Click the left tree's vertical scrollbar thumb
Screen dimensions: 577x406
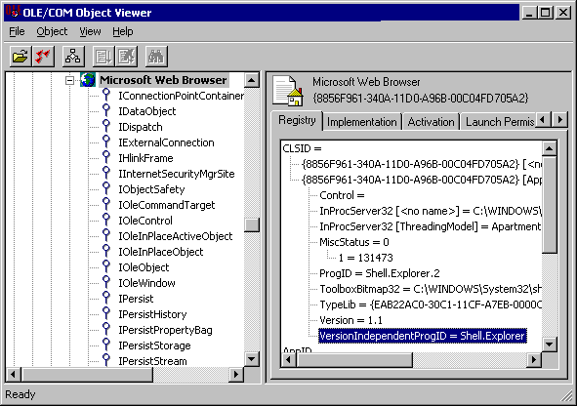click(252, 224)
